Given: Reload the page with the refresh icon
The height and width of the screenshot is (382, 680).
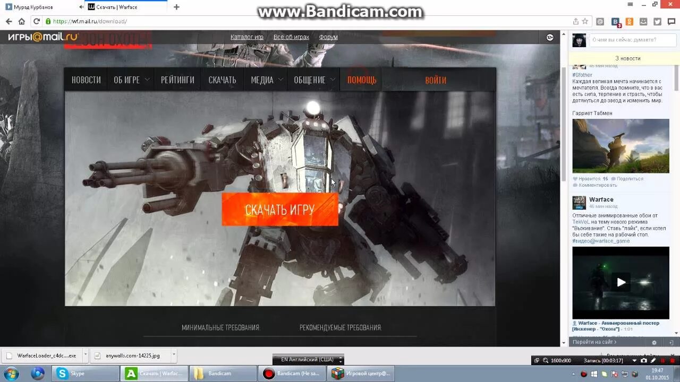Looking at the screenshot, I should pos(36,22).
